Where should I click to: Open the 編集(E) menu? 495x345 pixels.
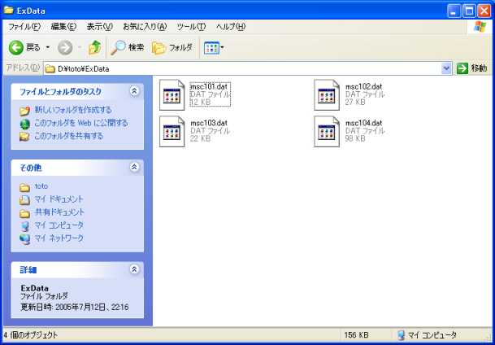[x=63, y=27]
